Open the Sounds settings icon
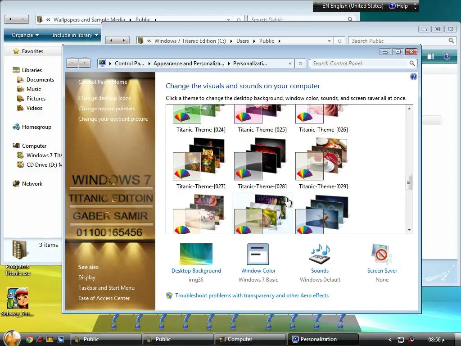The image size is (461, 346). [320, 254]
